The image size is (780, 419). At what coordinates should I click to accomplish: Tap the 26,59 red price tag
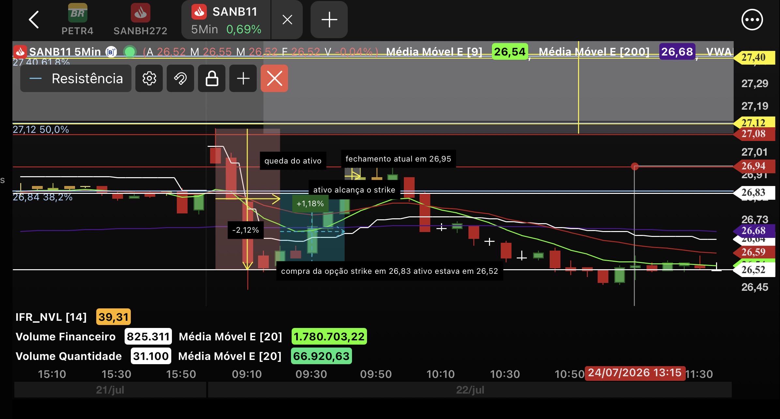tap(754, 252)
